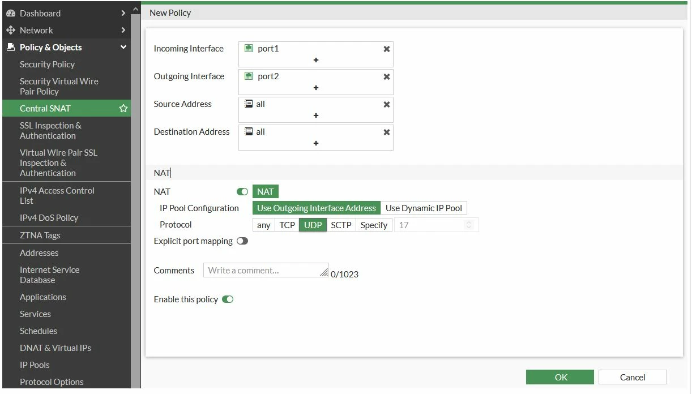
Task: Enable Explicit port mapping
Action: 242,241
